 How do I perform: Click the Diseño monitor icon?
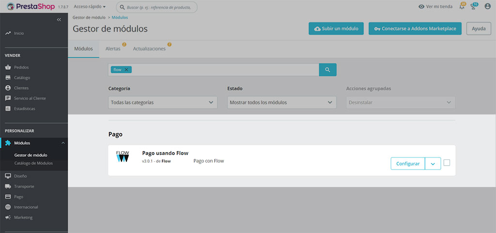[x=8, y=176]
